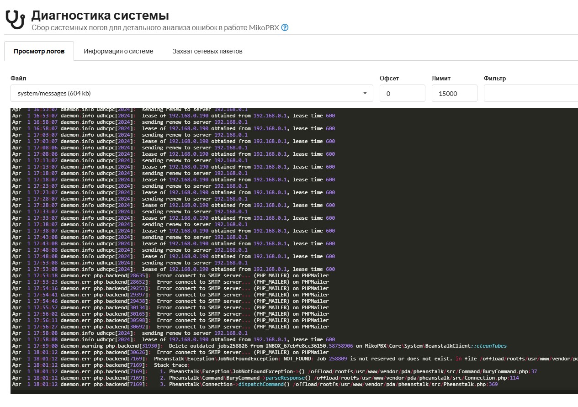The image size is (578, 407).
Task: Click the parseResponse() stack trace line
Action: click(x=265, y=378)
